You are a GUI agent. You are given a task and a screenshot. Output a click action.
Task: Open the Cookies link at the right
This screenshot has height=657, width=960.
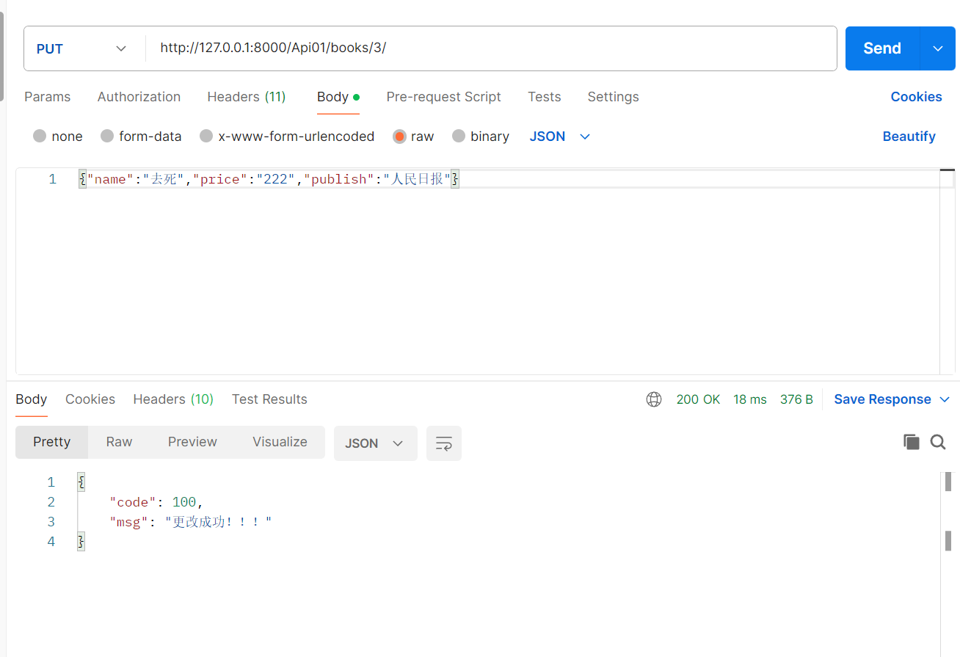pos(916,97)
